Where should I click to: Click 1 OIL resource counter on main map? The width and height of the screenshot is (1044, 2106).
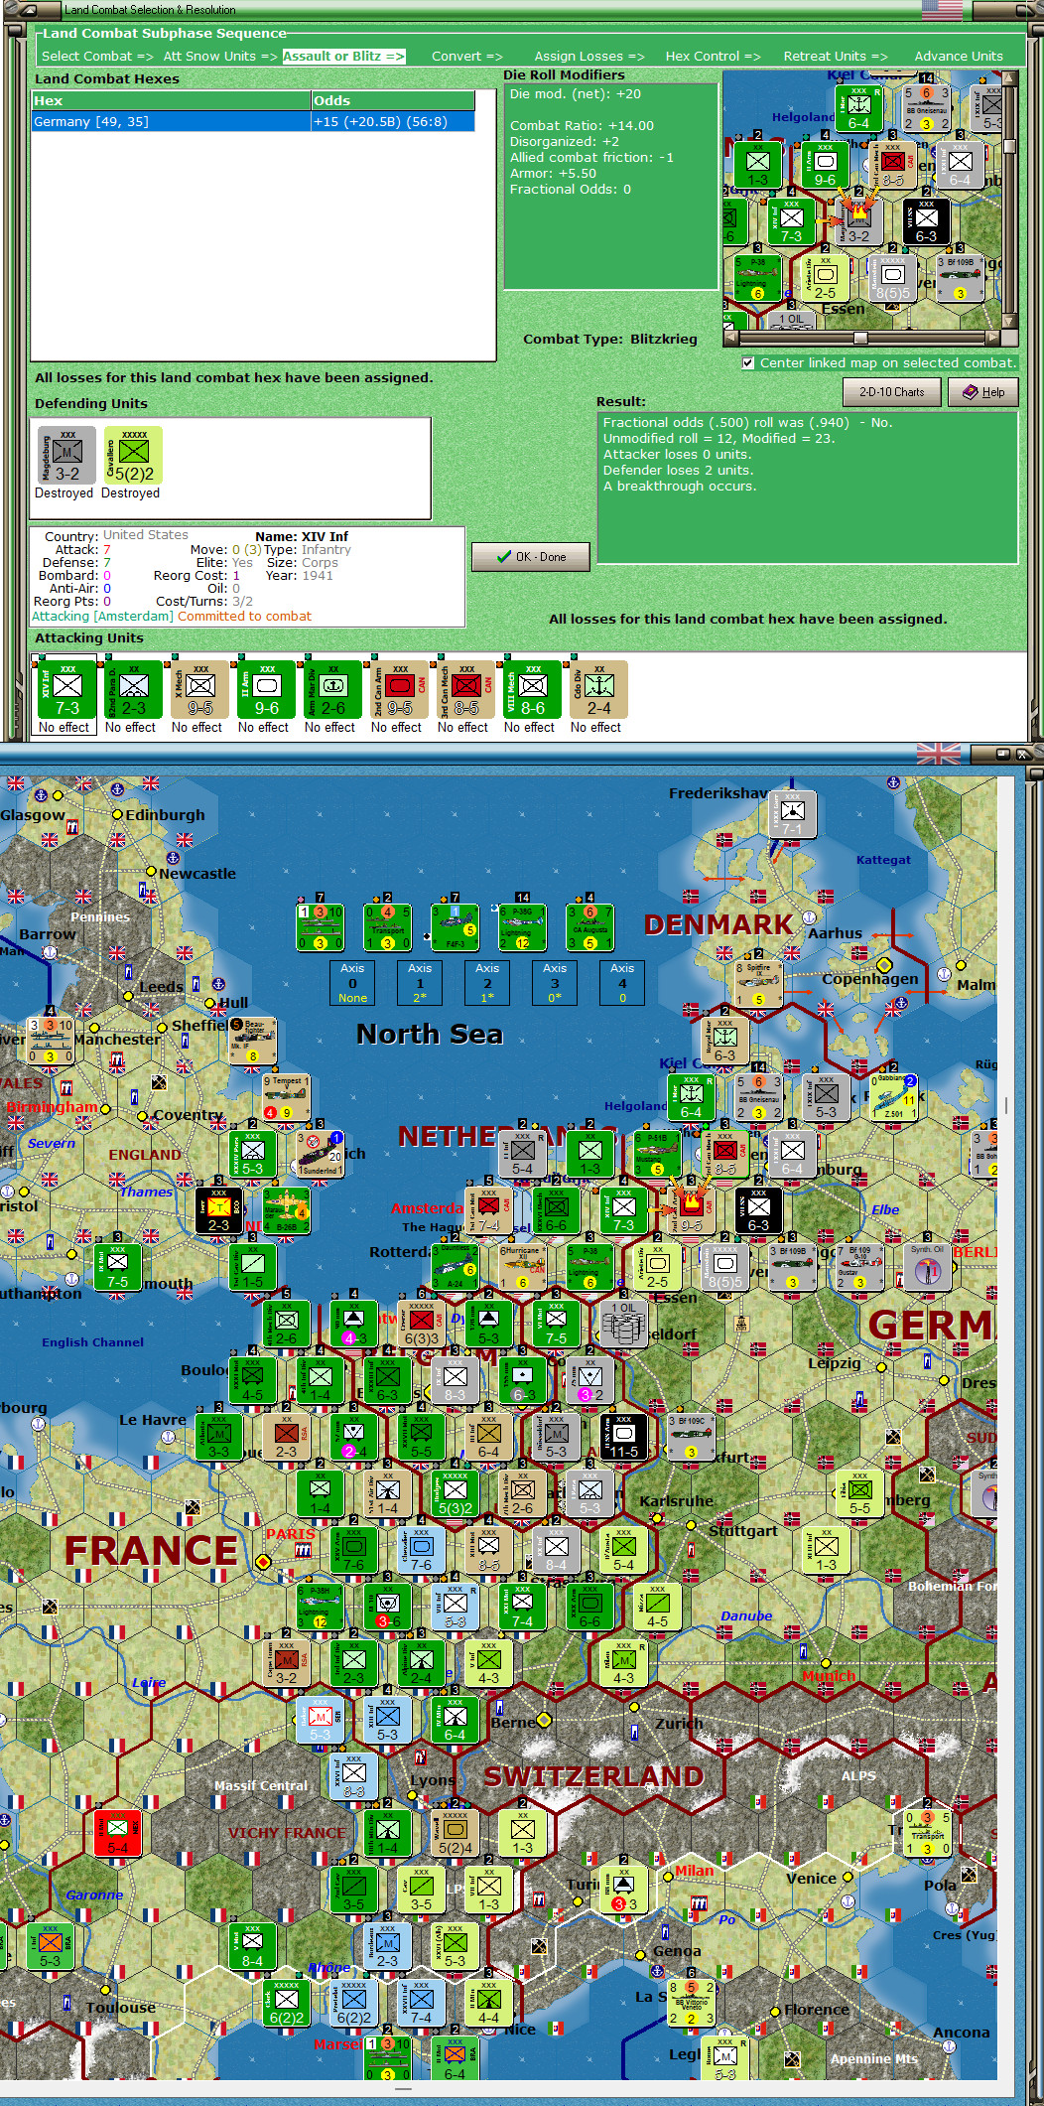[x=624, y=1325]
